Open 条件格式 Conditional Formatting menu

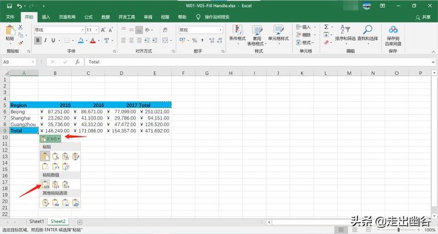pyautogui.click(x=237, y=35)
